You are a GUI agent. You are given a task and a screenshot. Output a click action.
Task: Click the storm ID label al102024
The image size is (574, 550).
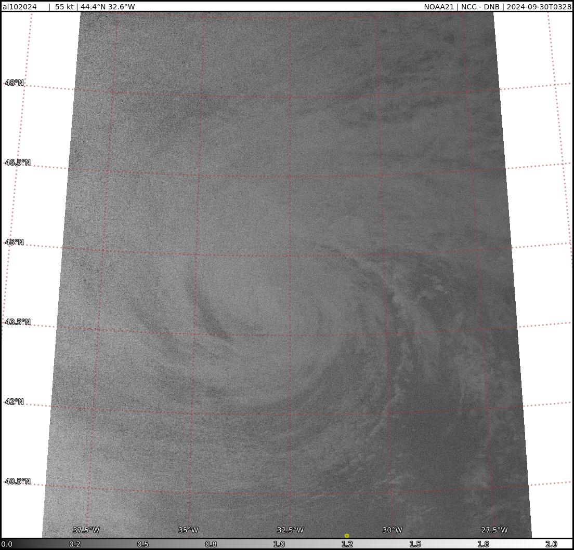[20, 7]
